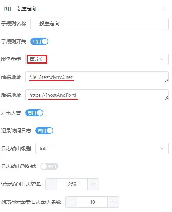The width and height of the screenshot is (172, 212).
Task: Toggle the 记录访问日志 switch
Action: click(x=44, y=131)
